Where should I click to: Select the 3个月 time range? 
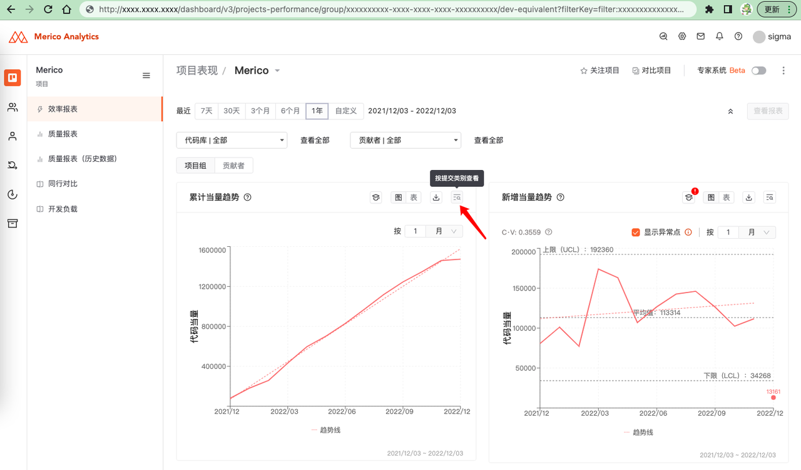click(x=260, y=111)
